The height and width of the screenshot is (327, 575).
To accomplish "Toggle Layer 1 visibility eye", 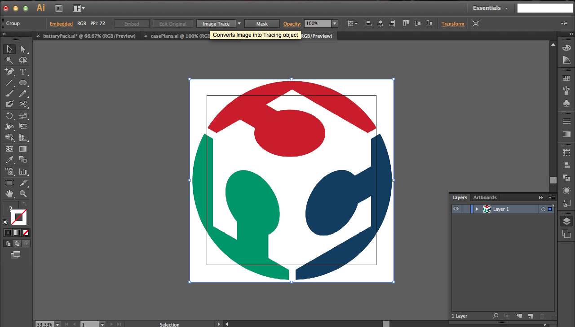I will pos(456,209).
